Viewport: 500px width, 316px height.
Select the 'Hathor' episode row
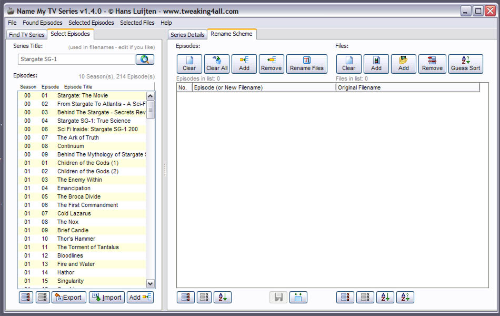(x=82, y=272)
